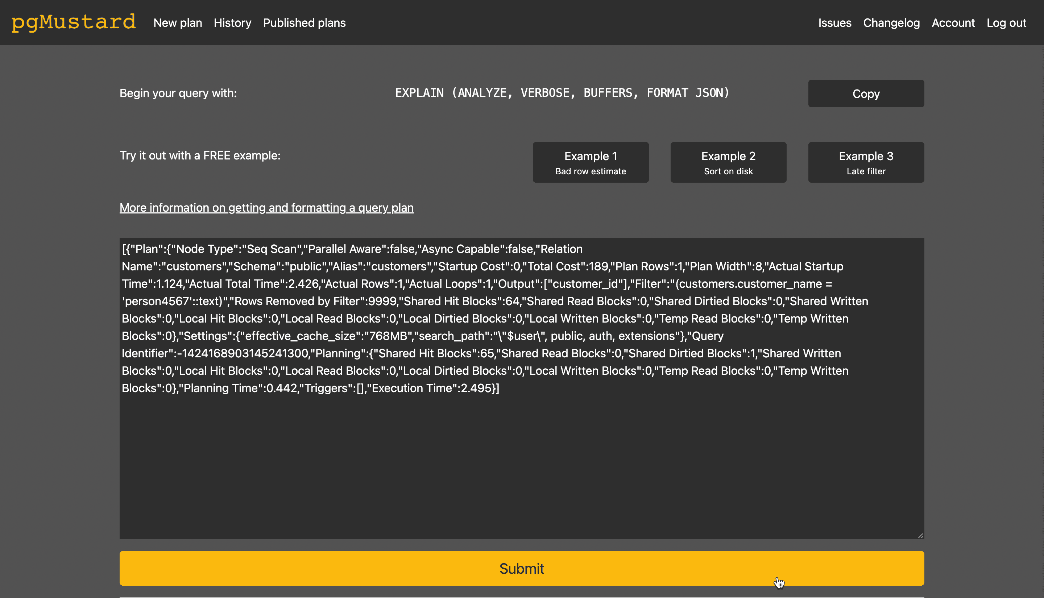Open the Issues link

(x=834, y=22)
